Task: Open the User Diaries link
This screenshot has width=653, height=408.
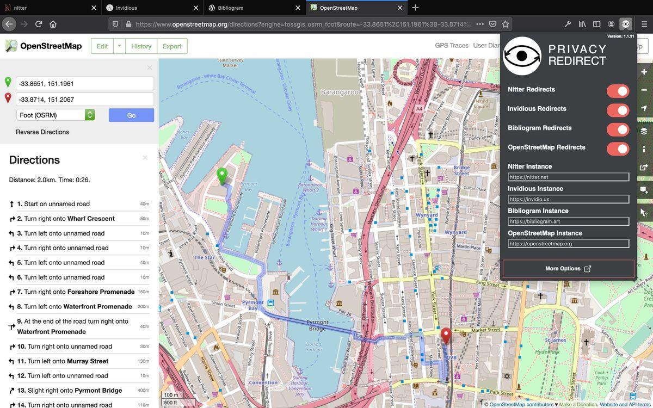Action: (x=486, y=46)
